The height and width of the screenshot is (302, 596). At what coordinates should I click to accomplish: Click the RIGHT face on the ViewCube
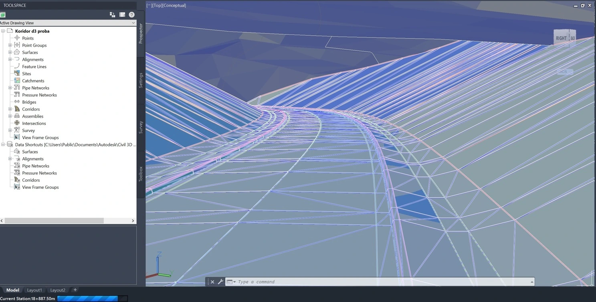coord(561,38)
